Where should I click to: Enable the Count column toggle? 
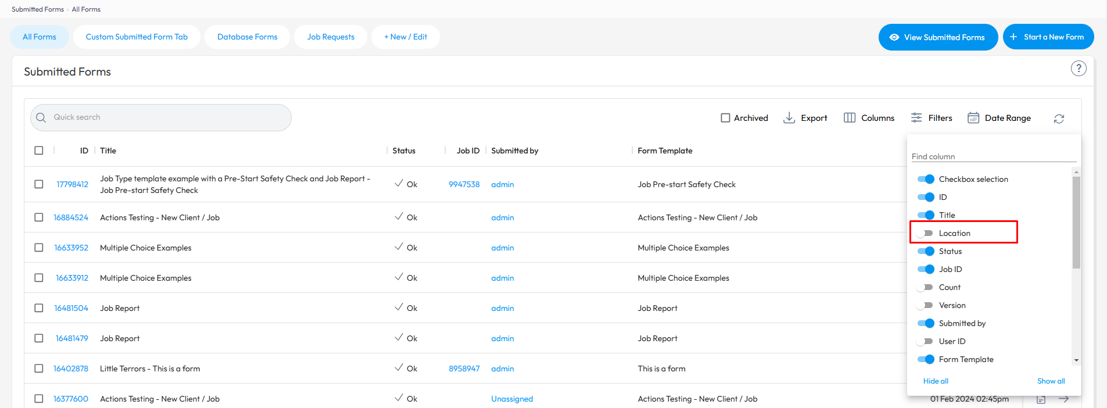(x=925, y=287)
